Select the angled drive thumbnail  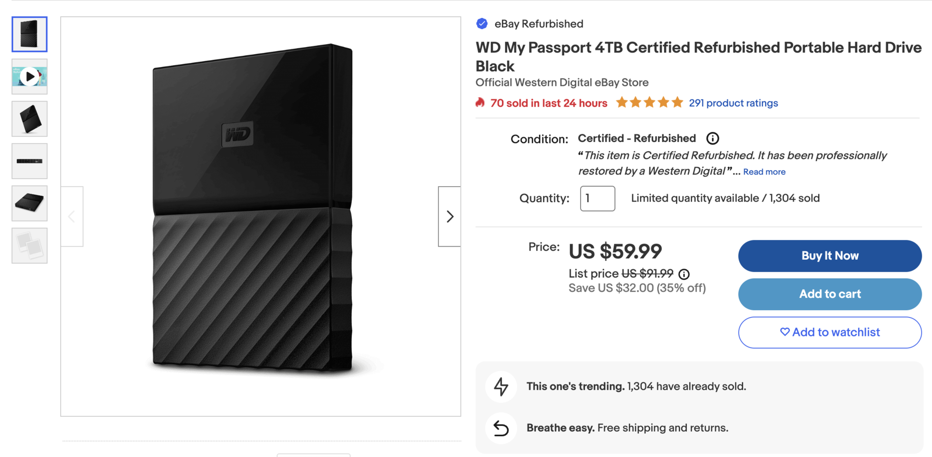pyautogui.click(x=30, y=119)
